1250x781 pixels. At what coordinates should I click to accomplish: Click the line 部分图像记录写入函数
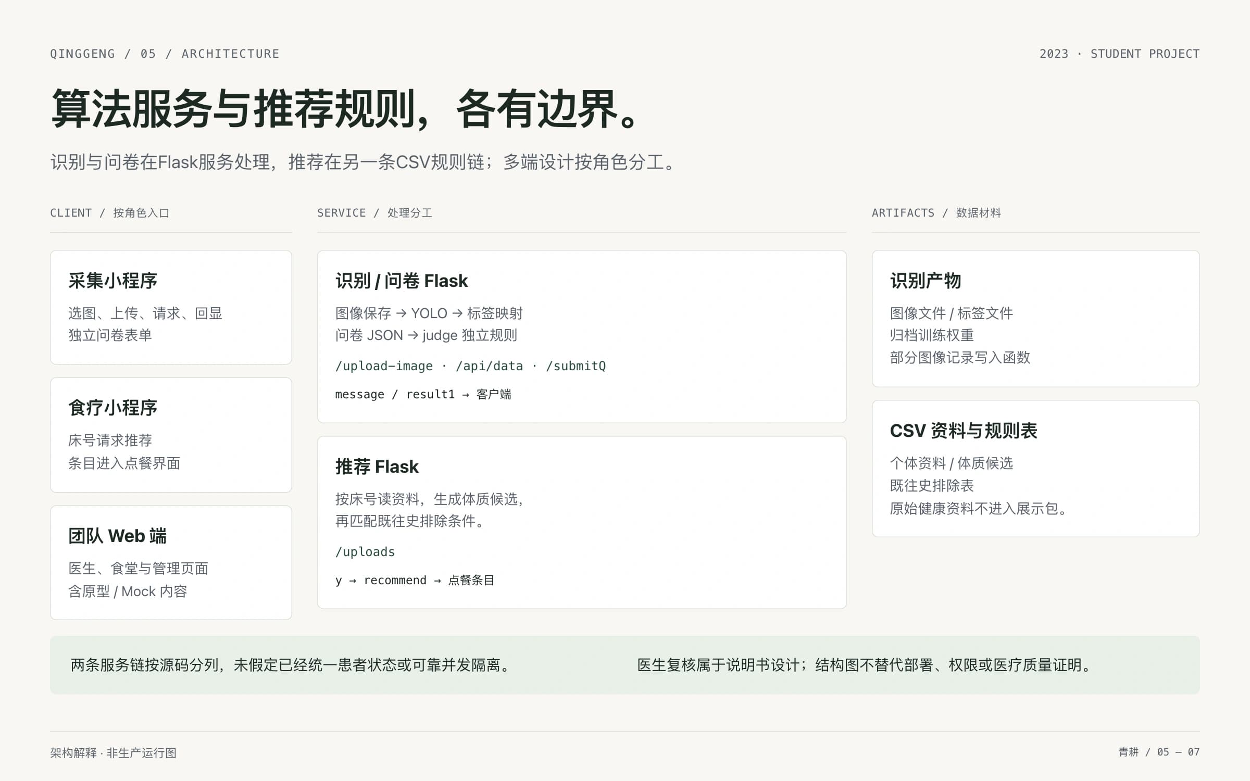(x=960, y=358)
